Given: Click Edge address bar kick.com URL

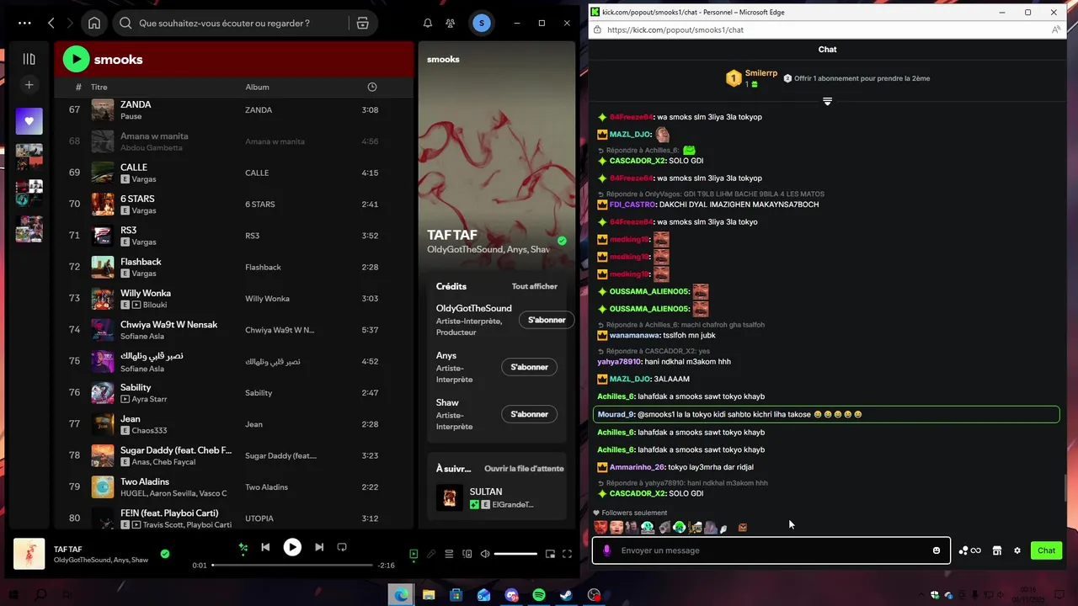Looking at the screenshot, I should tap(675, 29).
